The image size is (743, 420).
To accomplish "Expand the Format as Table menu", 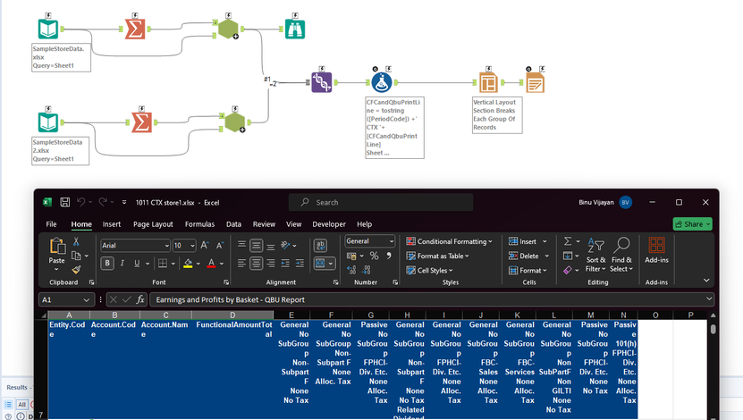I will (x=437, y=256).
